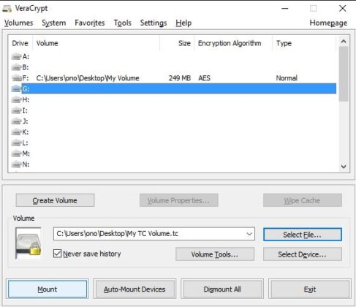Select the C:\Users\ono\Desktop\My Volume entry
This screenshot has height=307, width=356.
click(x=88, y=78)
